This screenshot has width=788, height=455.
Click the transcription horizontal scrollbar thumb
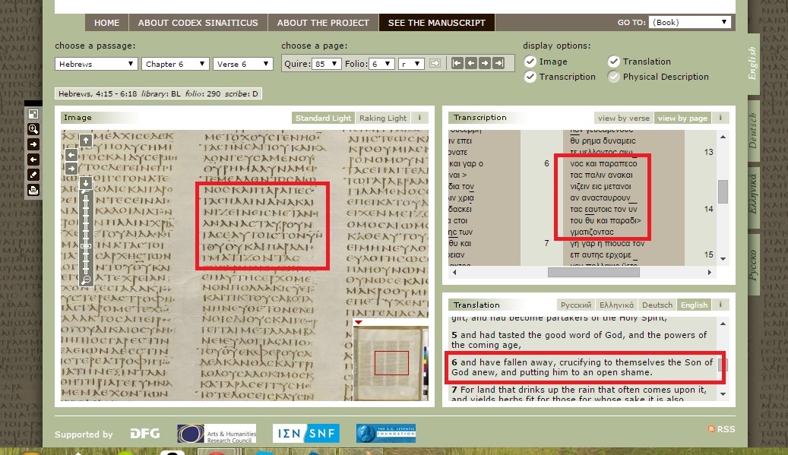click(x=593, y=272)
